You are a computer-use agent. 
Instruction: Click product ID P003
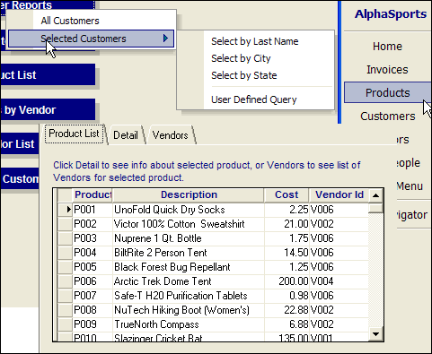tap(85, 238)
